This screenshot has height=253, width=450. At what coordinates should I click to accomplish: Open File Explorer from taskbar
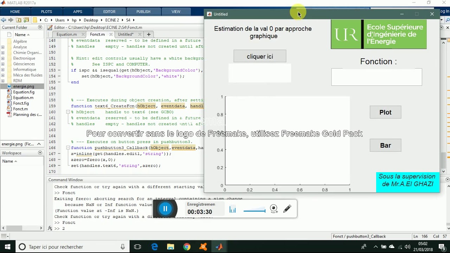[x=171, y=247]
